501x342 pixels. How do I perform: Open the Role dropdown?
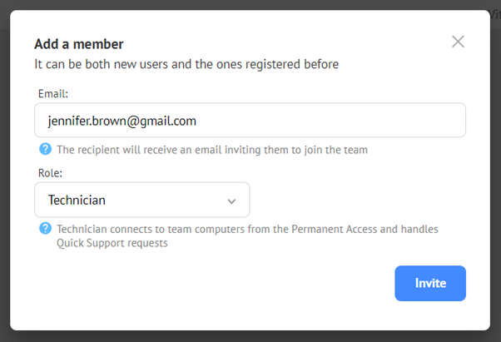tap(142, 200)
